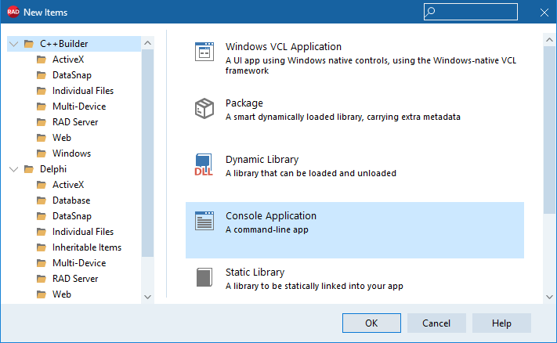557x343 pixels.
Task: Click the category tree scrollbar thumb
Action: 148,153
